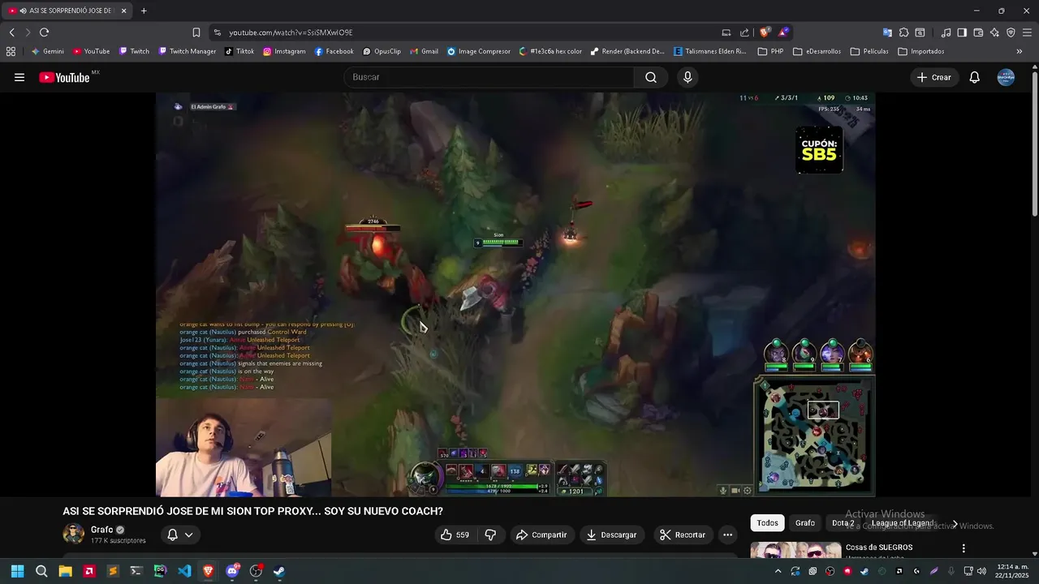Open the YouTube guide hamburger menu

(19, 77)
